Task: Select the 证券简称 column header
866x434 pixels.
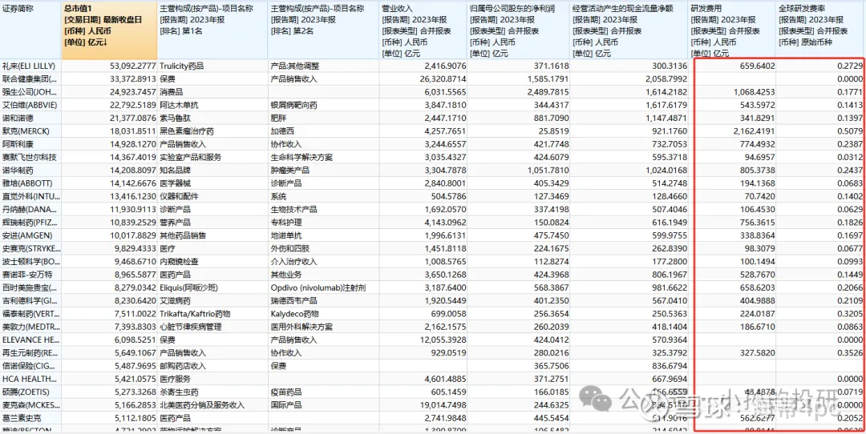Action: pos(31,30)
